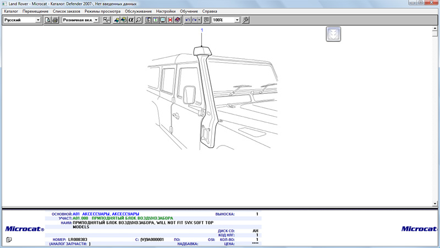Image resolution: width=440 pixels, height=248 pixels.
Task: Click the note icon in bottom-left panel
Action: pyautogui.click(x=9, y=239)
